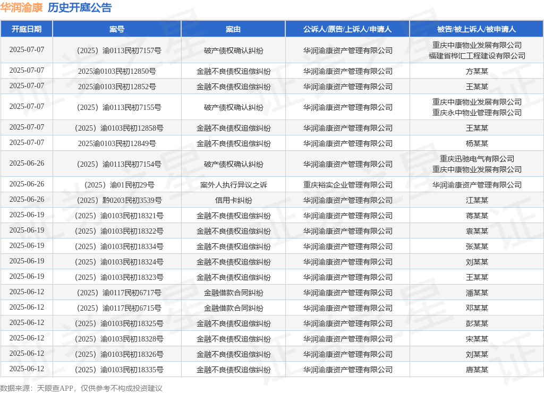This screenshot has width=544, height=393.
Task: Click defendant 潘某某
Action: tap(477, 293)
